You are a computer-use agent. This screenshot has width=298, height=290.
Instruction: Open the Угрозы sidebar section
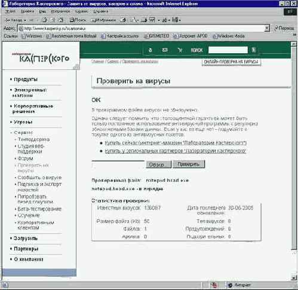point(23,122)
